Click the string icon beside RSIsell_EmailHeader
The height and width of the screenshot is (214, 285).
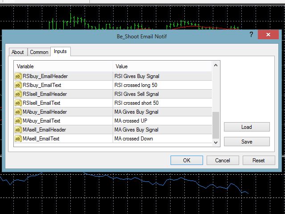pyautogui.click(x=18, y=94)
